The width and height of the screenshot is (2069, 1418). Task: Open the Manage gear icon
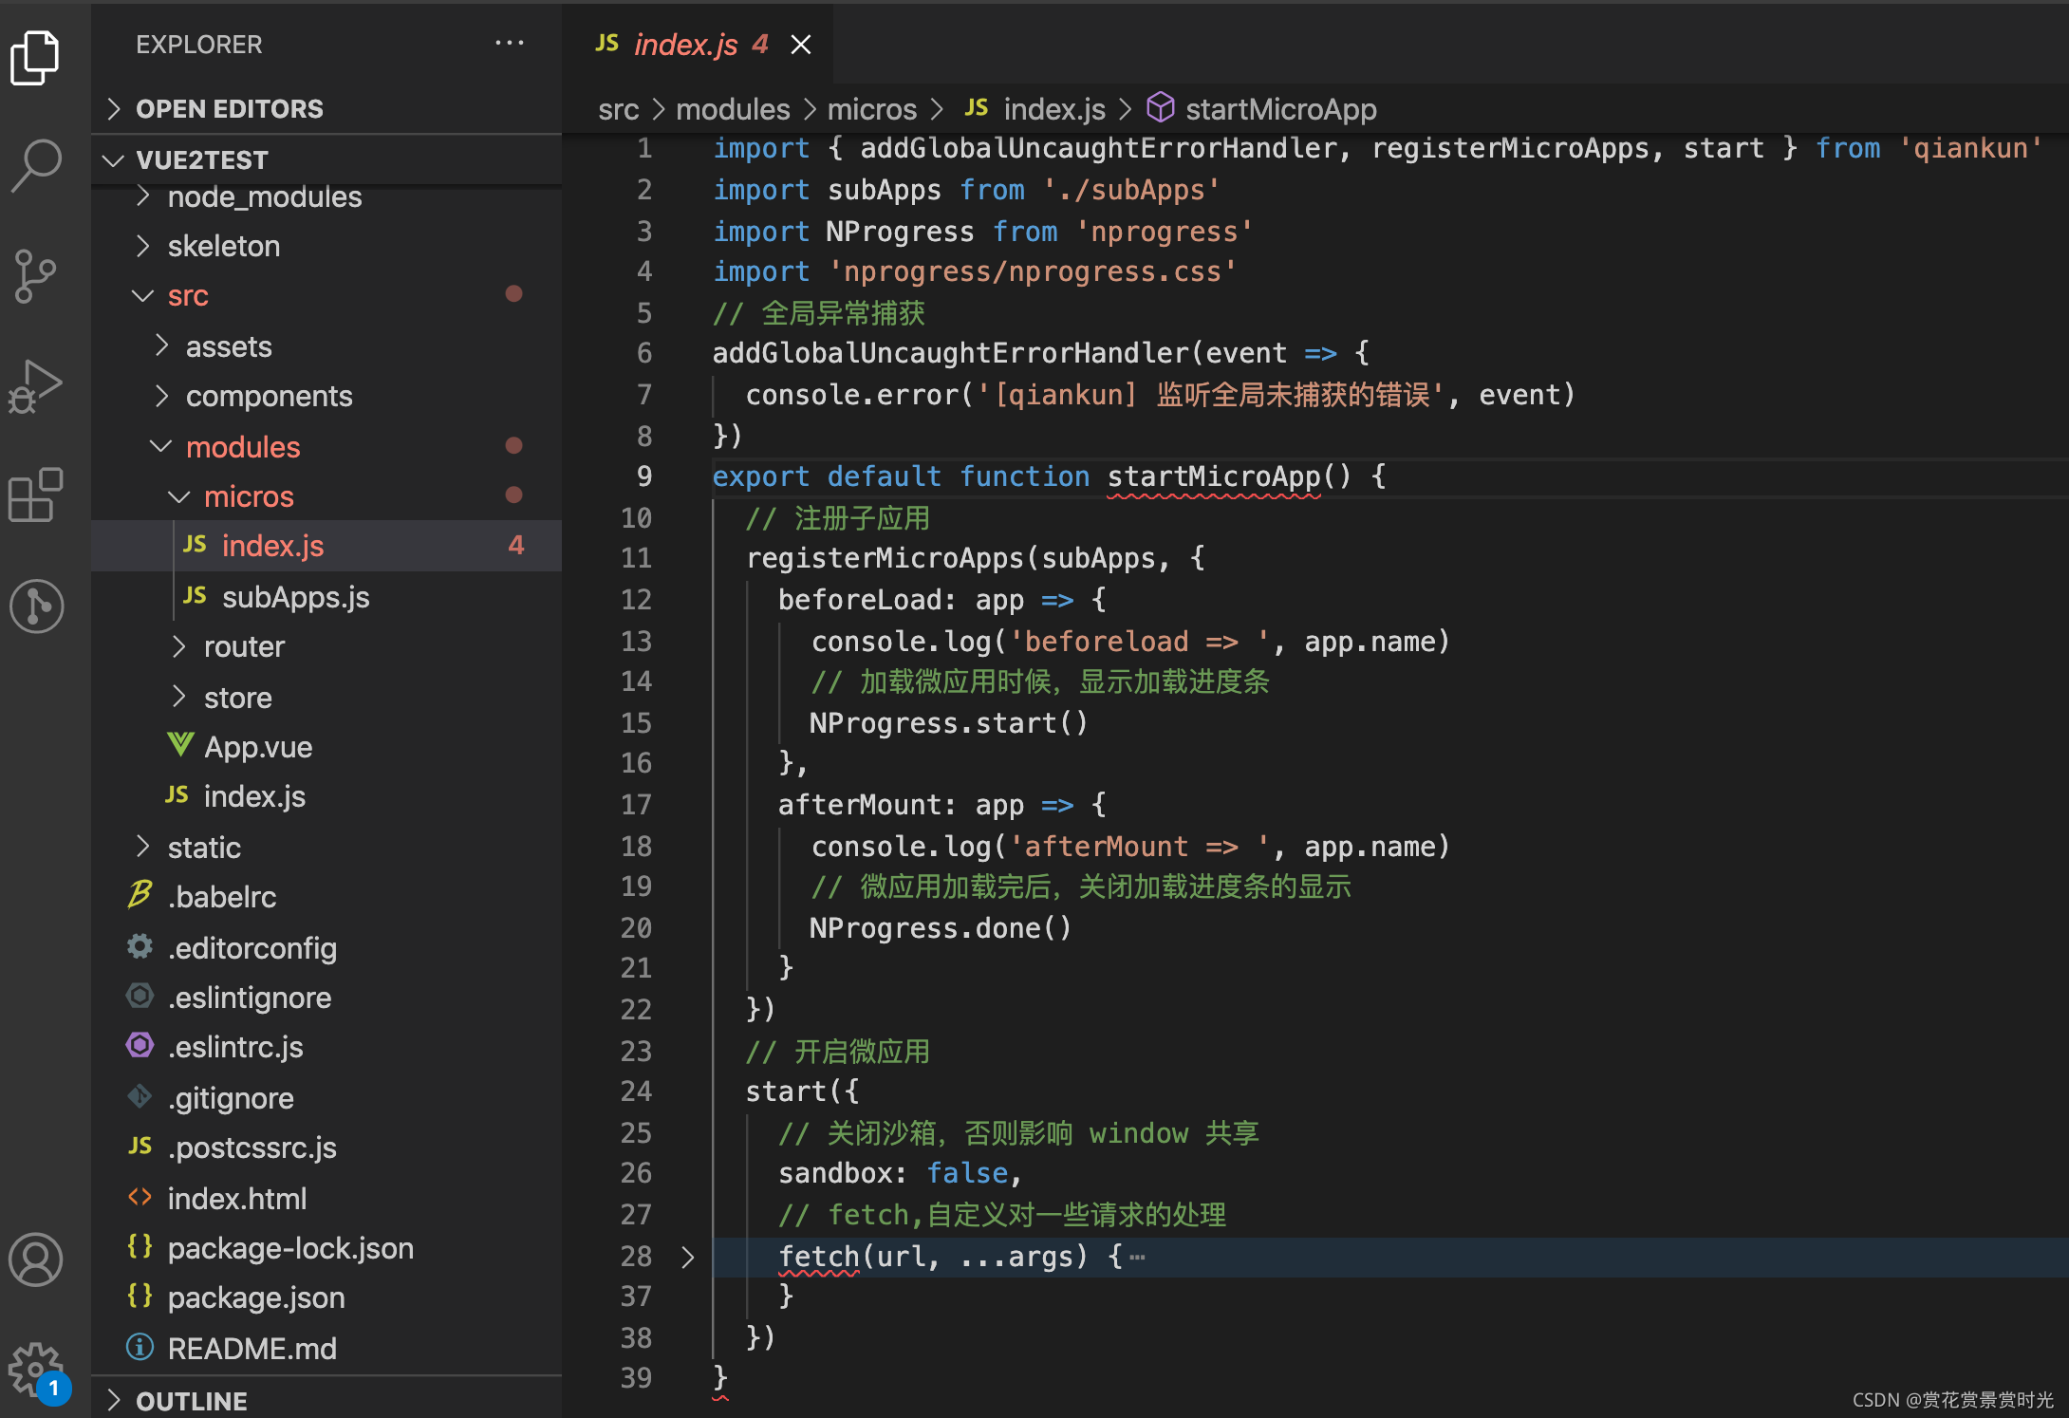tap(36, 1368)
